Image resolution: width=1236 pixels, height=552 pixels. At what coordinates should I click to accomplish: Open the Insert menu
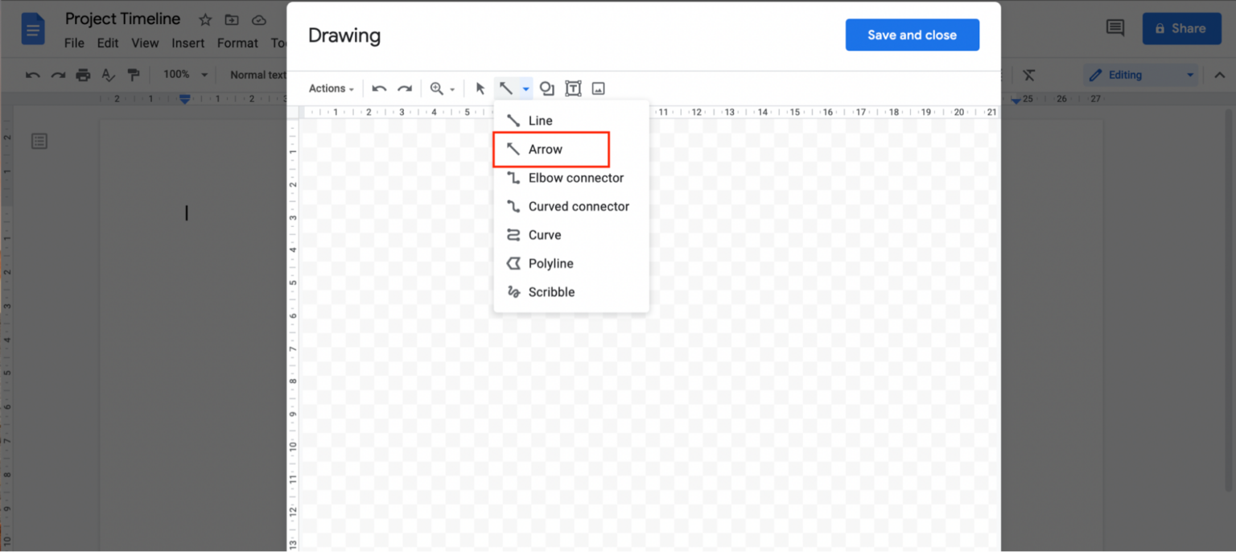pyautogui.click(x=187, y=43)
